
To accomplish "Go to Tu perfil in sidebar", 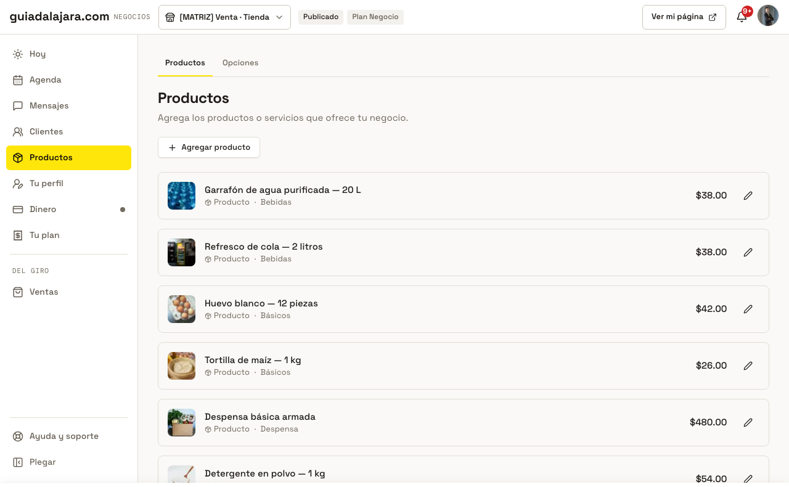I will pyautogui.click(x=69, y=184).
